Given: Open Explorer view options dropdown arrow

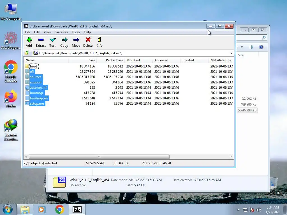Looking at the screenshot, I should point(242,47).
